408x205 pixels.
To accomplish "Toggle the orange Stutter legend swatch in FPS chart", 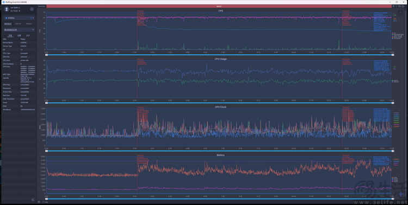I will click(392, 37).
